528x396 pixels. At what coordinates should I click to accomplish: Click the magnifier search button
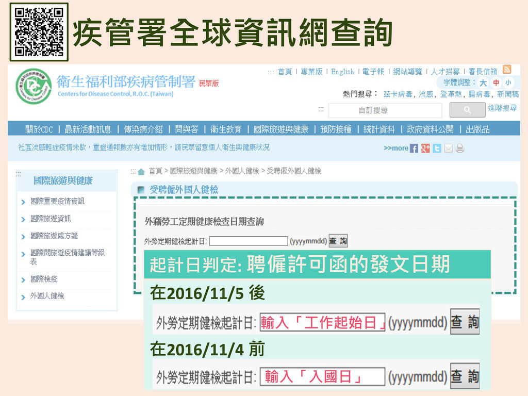point(467,110)
